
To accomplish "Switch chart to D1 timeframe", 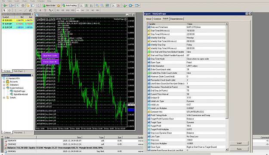I will tap(88, 10).
